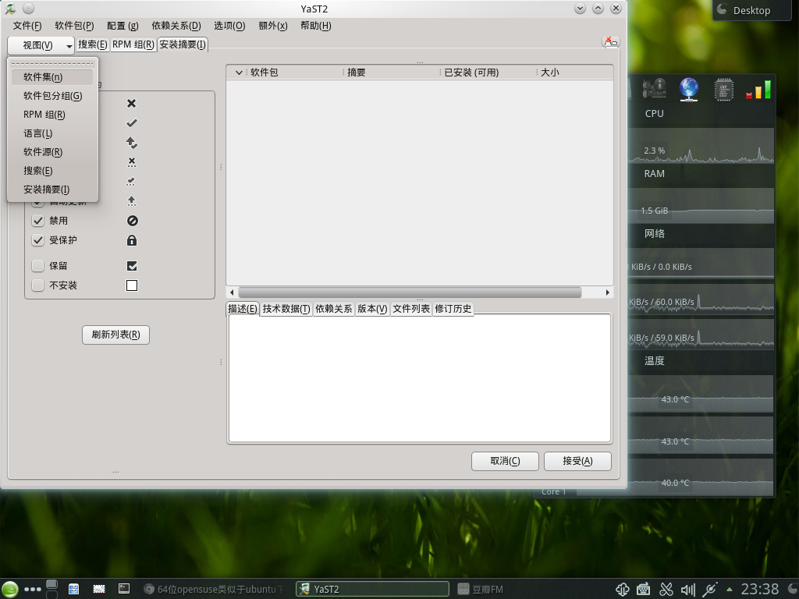Viewport: 799px width, 599px height.
Task: Open the 配置(g) menu
Action: pyautogui.click(x=123, y=26)
